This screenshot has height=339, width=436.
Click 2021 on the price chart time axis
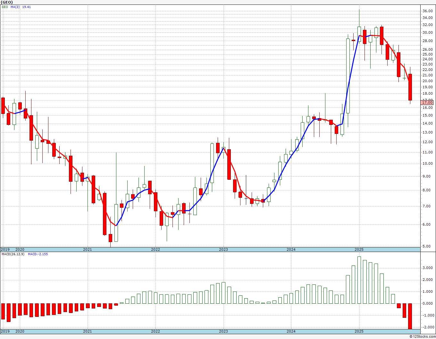coord(88,249)
